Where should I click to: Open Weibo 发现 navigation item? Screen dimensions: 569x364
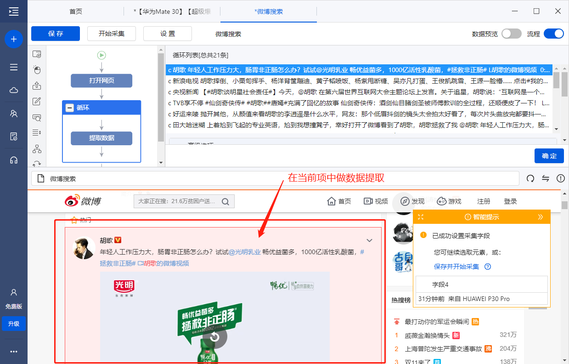[x=412, y=201]
